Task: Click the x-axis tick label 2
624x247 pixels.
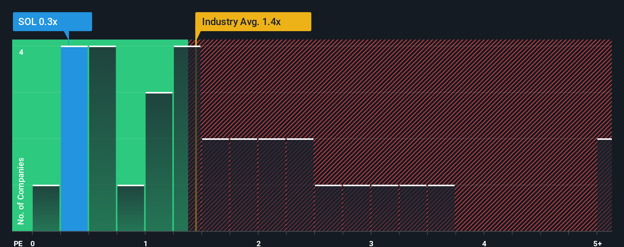Action: tap(258, 244)
